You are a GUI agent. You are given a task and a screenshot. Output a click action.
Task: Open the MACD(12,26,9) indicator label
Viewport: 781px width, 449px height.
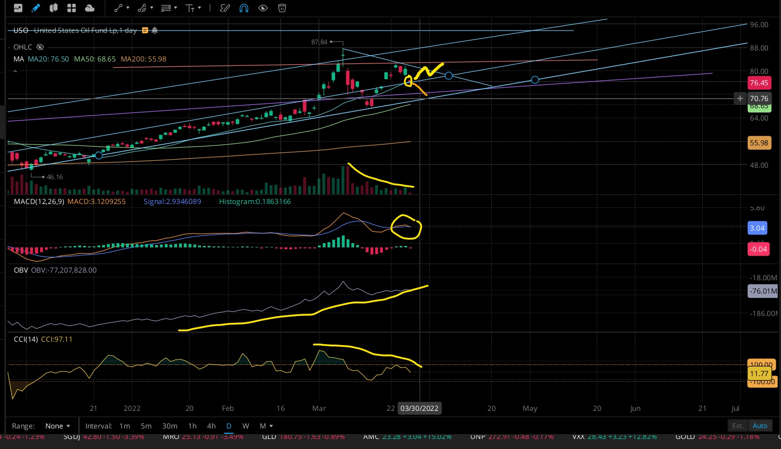tap(39, 202)
